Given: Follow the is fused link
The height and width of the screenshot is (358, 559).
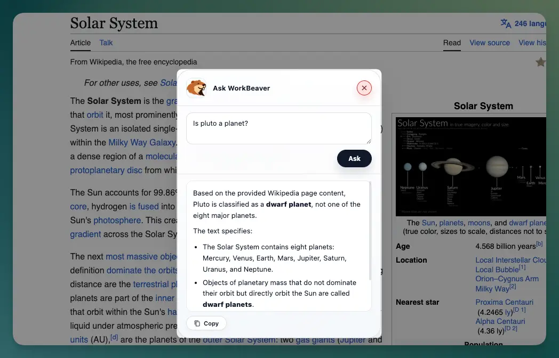Looking at the screenshot, I should [143, 207].
